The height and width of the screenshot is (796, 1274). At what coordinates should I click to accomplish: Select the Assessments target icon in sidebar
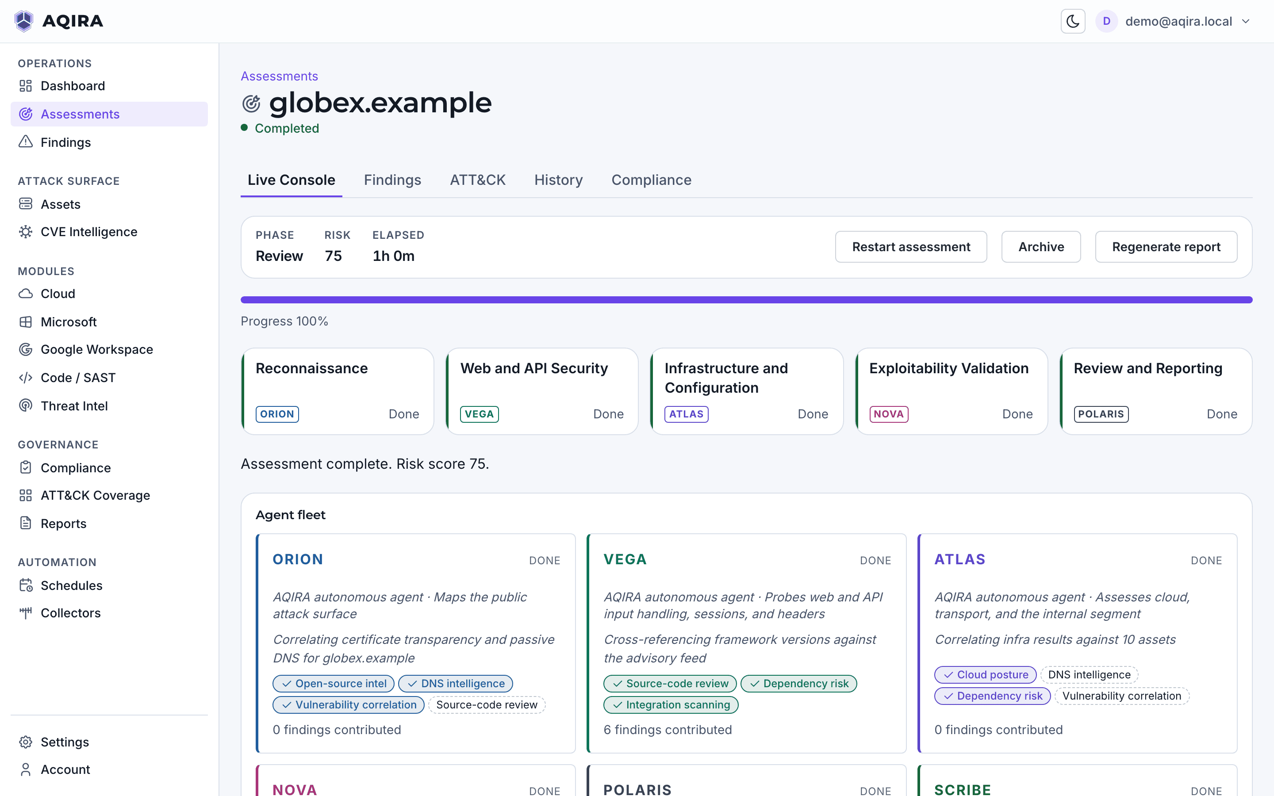pyautogui.click(x=26, y=114)
